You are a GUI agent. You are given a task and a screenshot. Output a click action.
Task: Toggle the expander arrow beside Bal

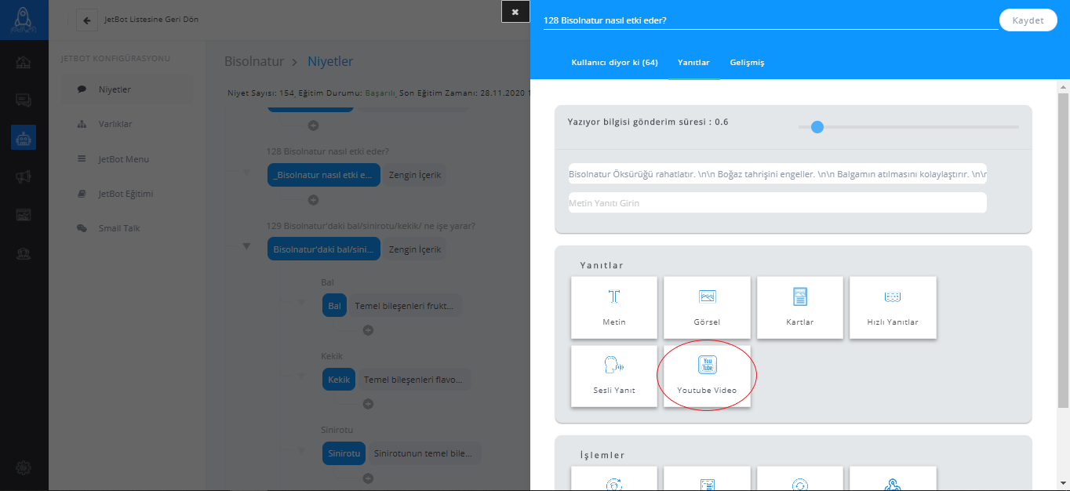[x=301, y=303]
